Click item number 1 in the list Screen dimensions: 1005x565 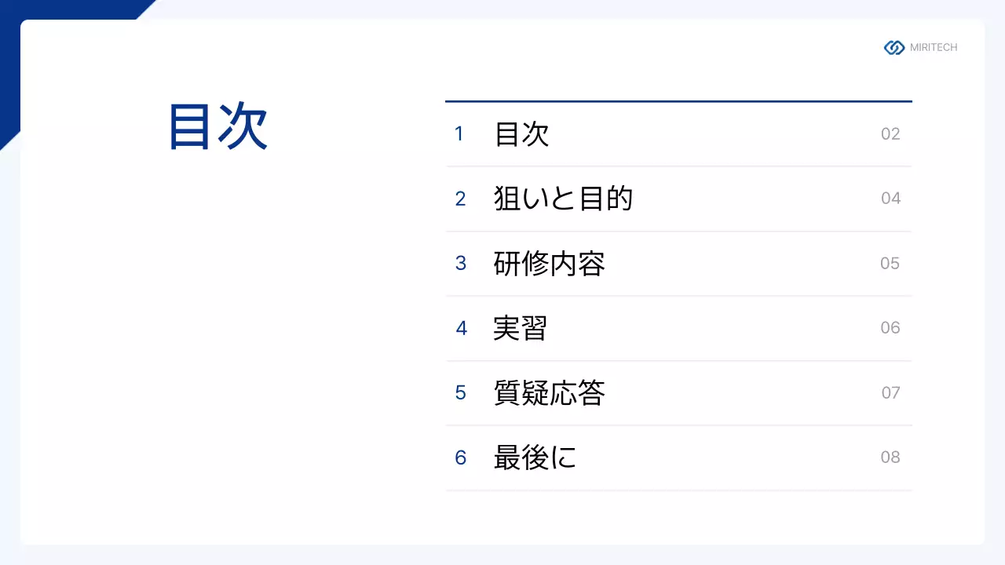[x=459, y=134]
